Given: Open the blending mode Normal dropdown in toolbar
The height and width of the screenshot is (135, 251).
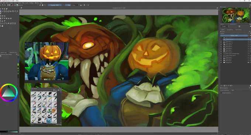Looking at the screenshot, I should [28, 5].
